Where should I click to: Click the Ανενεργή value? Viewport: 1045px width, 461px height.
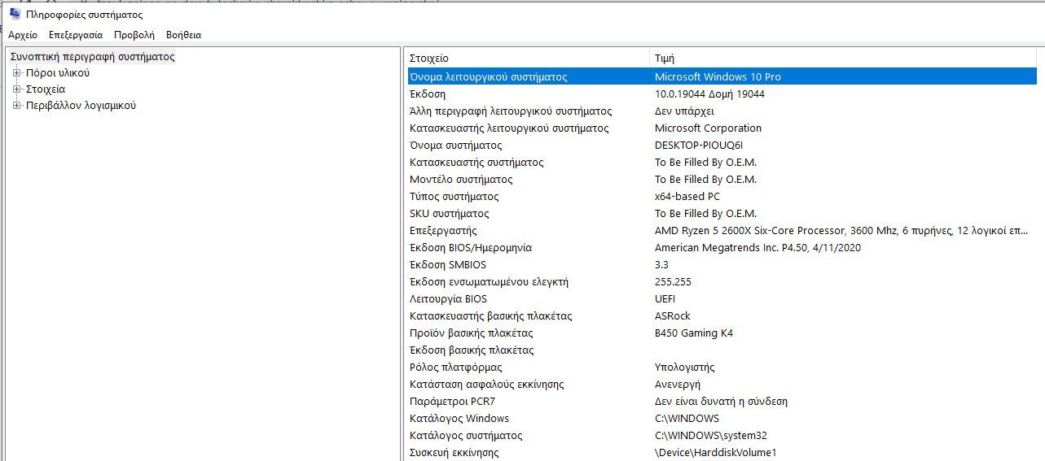678,384
